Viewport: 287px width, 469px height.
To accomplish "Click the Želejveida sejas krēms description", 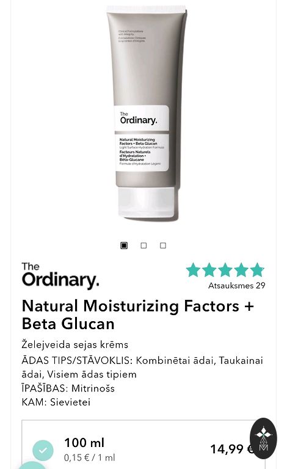I will tap(75, 344).
